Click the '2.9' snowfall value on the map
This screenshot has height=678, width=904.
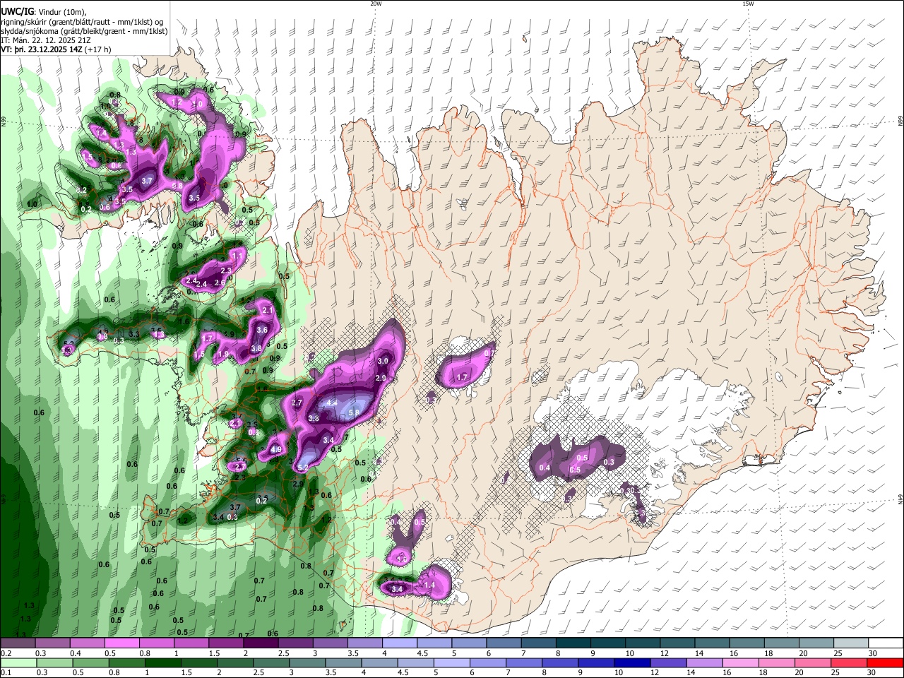coord(380,379)
